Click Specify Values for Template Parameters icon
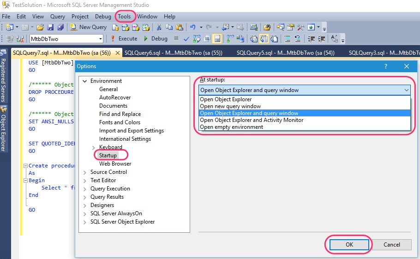 334,39
